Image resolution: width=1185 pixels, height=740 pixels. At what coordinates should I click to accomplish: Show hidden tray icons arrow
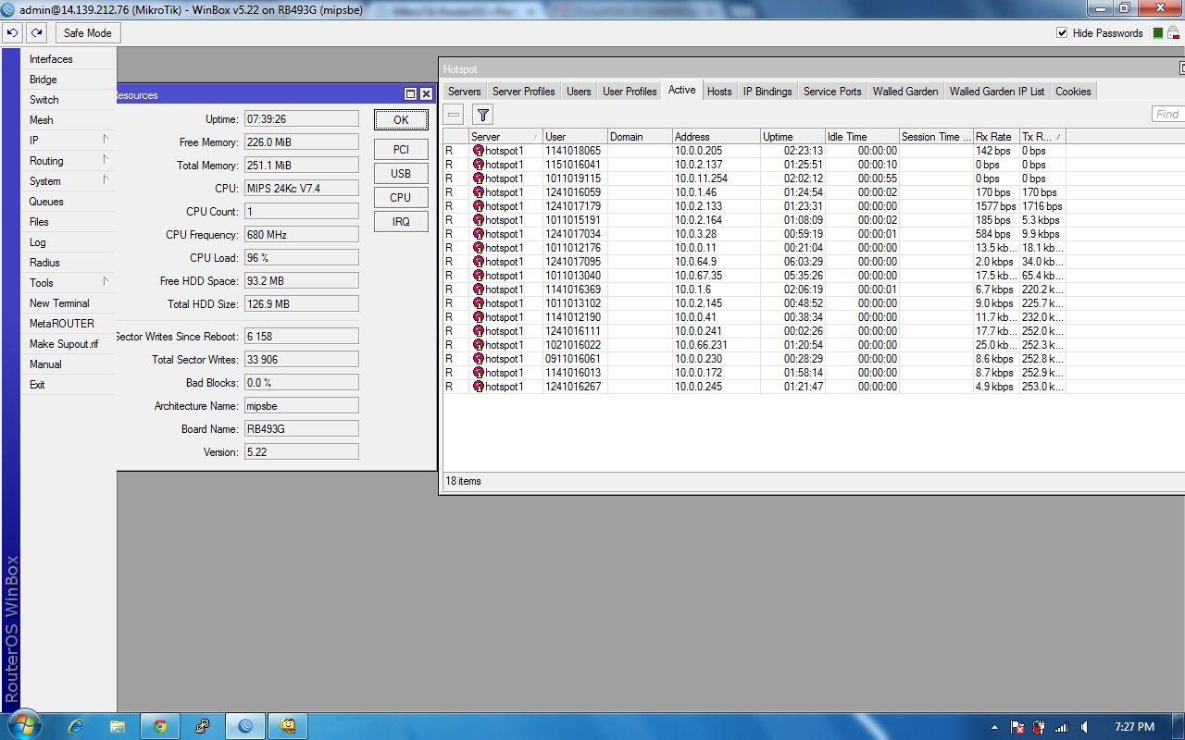point(995,727)
